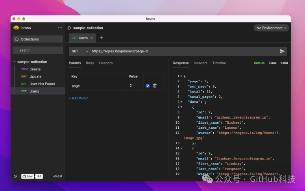Fold the object at line 14
This screenshot has height=191, width=305.
tap(181, 148)
